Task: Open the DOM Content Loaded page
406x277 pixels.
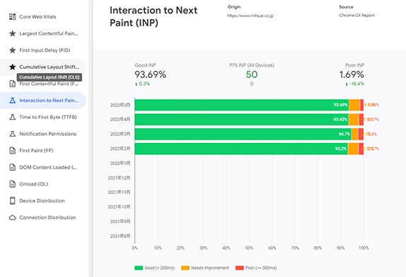Action: [x=43, y=167]
